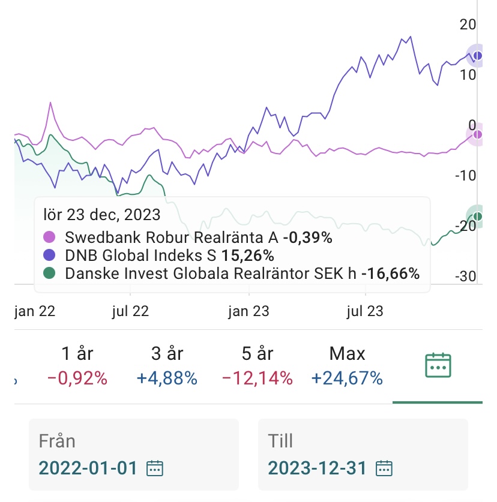497x502 pixels.
Task: Edit the Till date field 2023-12-31
Action: (x=318, y=468)
